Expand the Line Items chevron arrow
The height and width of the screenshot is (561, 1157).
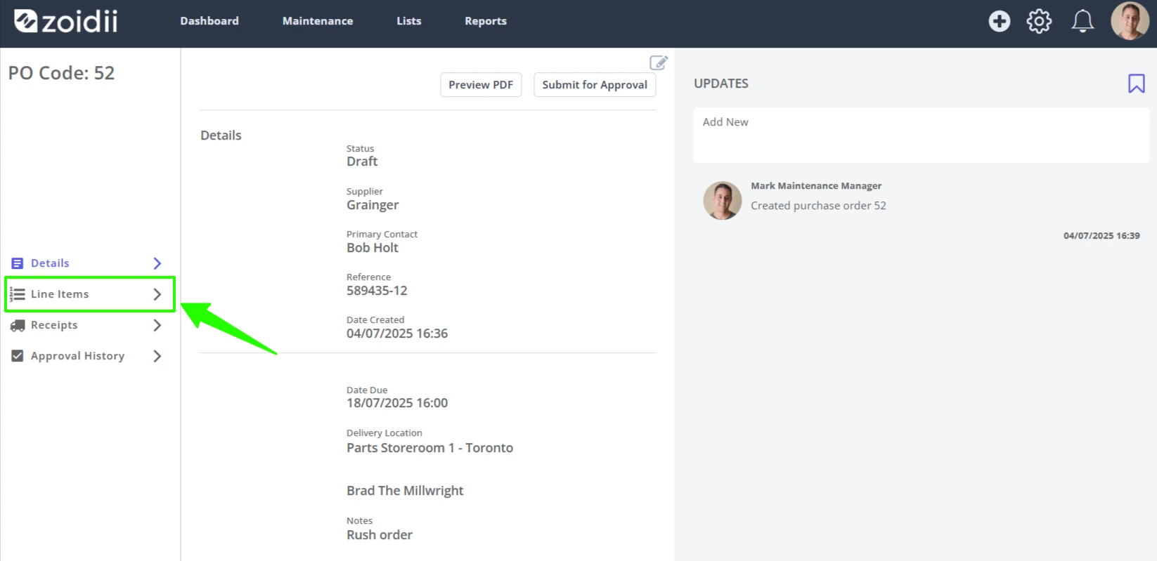tap(157, 294)
